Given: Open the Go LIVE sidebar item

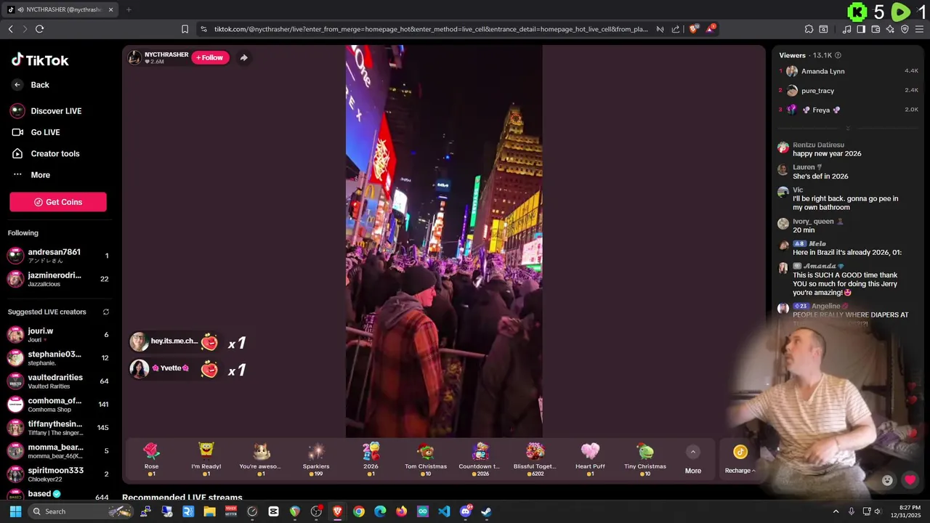Looking at the screenshot, I should coord(36,132).
